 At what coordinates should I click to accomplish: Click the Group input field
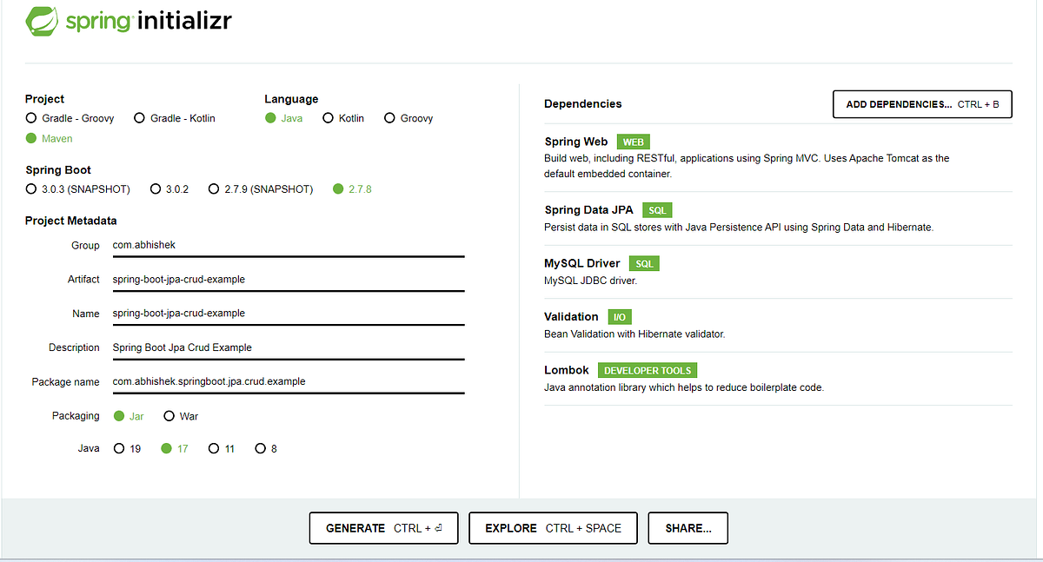pyautogui.click(x=287, y=245)
